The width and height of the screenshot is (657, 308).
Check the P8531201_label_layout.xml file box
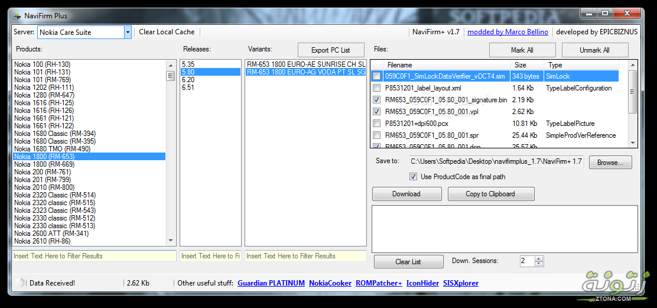point(377,88)
